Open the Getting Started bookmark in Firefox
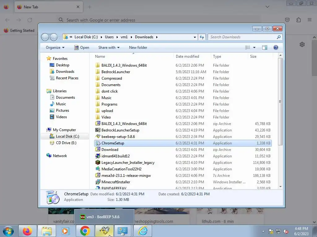This screenshot has height=237, width=317. 19,31
